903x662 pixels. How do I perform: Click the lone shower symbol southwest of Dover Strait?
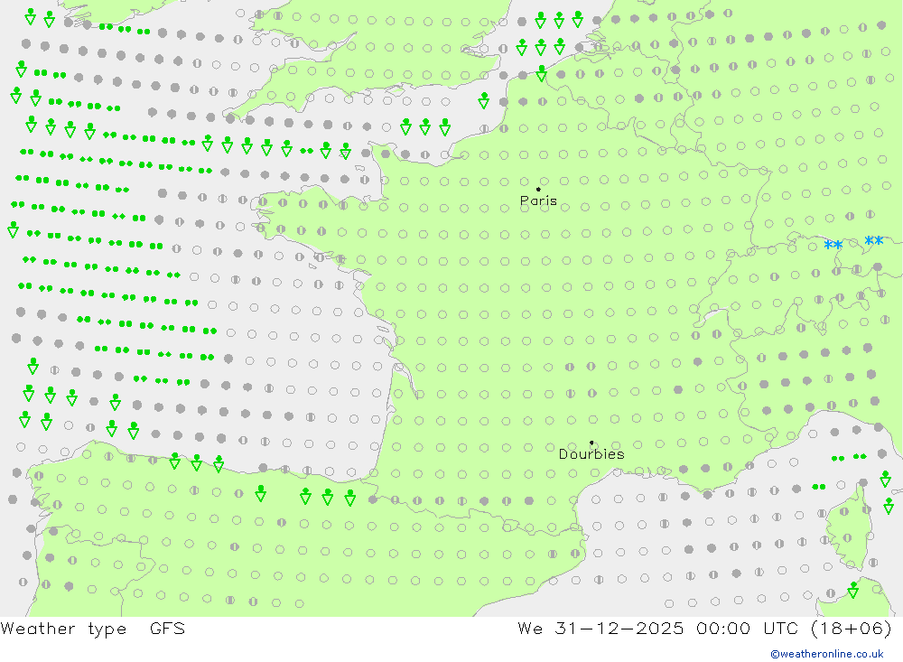pos(484,100)
